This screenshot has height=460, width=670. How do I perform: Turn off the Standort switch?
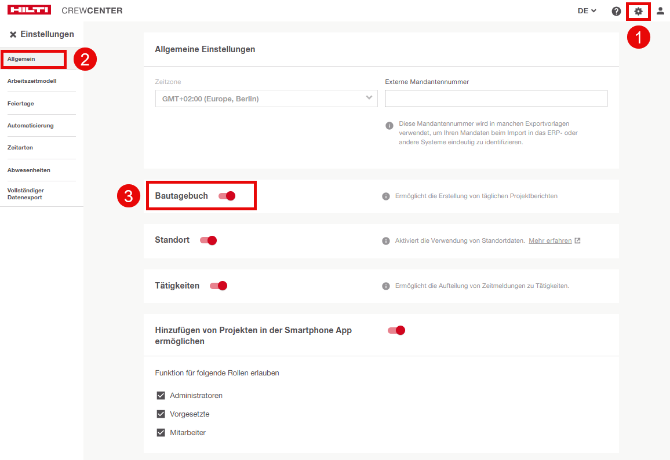pyautogui.click(x=208, y=240)
